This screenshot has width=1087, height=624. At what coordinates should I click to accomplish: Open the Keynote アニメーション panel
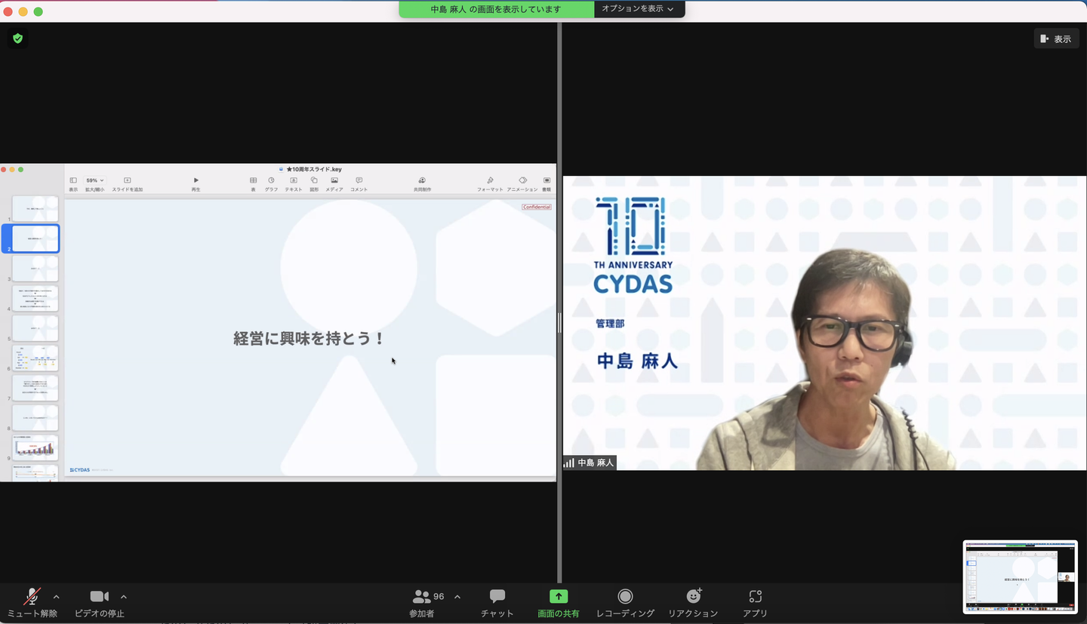click(x=522, y=181)
